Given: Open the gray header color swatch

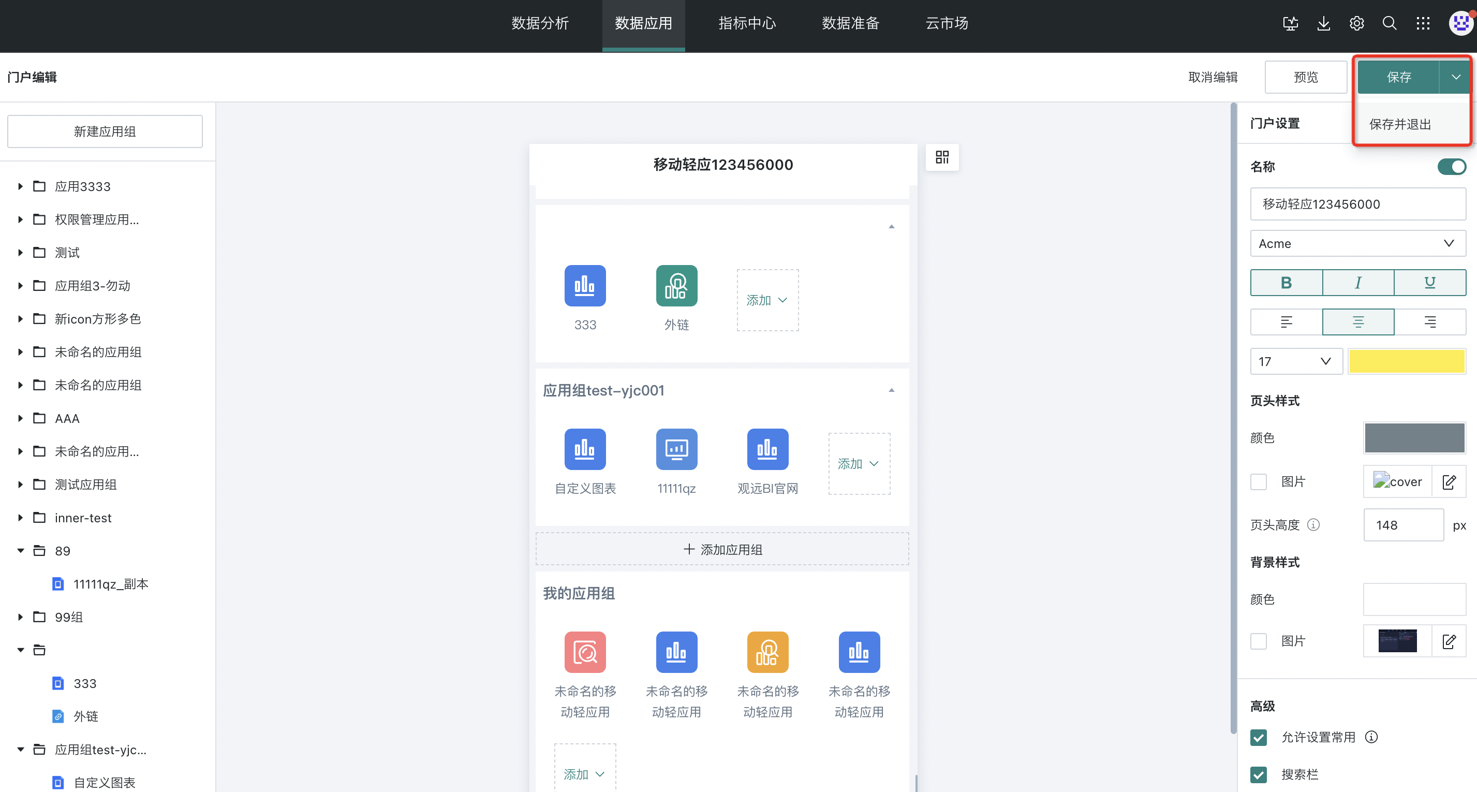Looking at the screenshot, I should tap(1414, 438).
